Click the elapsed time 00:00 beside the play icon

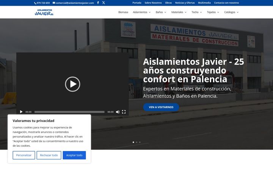pos(28,112)
